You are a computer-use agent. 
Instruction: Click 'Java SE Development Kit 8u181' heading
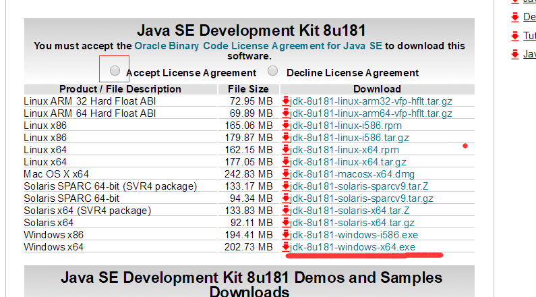(x=251, y=30)
